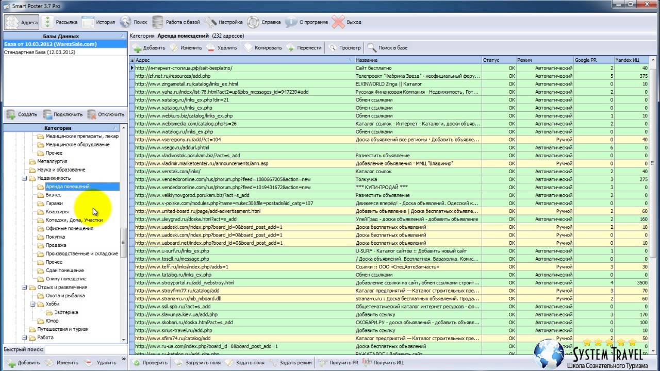660x371 pixels.
Task: Sort by the Google PR column
Action: [593, 60]
